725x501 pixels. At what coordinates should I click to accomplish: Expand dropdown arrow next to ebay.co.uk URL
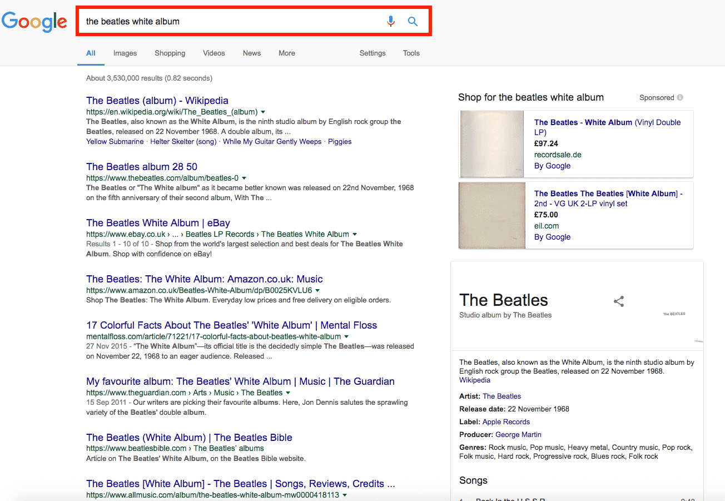tap(355, 235)
